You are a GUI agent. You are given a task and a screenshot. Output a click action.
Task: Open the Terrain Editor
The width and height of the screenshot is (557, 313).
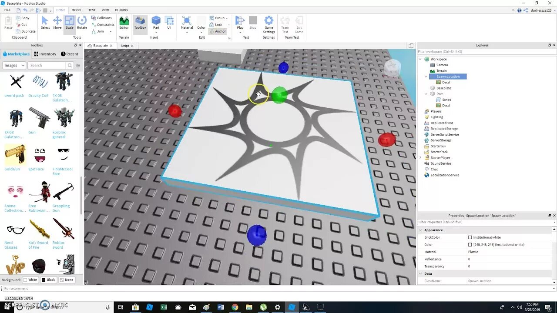pyautogui.click(x=124, y=23)
